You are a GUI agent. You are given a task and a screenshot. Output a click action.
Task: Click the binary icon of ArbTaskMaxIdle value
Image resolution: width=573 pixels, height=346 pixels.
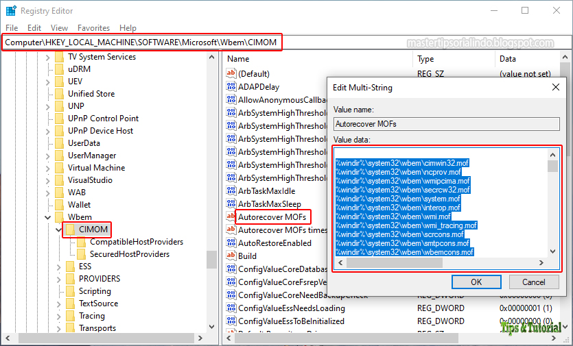coord(231,191)
